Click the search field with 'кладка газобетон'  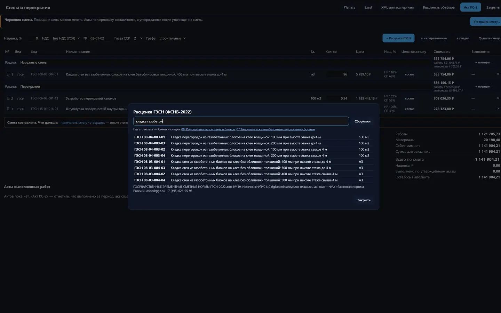[x=241, y=121]
